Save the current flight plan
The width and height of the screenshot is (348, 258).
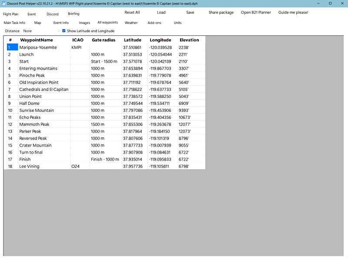tap(190, 12)
